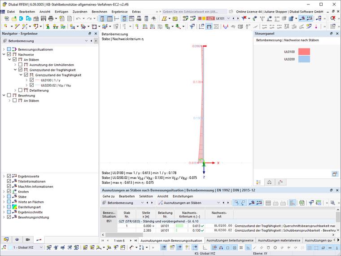Viewport: 341px width, 256px height.
Task: Open the Datei menu
Action: pyautogui.click(x=11, y=12)
